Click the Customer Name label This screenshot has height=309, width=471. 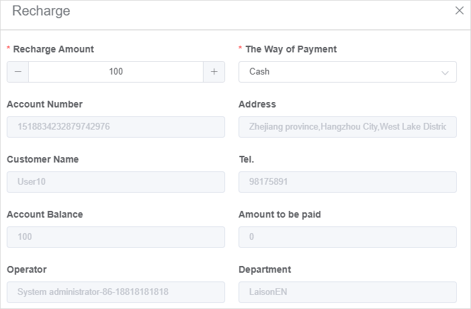point(42,159)
